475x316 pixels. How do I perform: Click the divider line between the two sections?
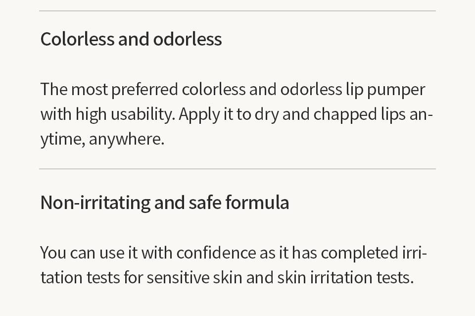[237, 168]
